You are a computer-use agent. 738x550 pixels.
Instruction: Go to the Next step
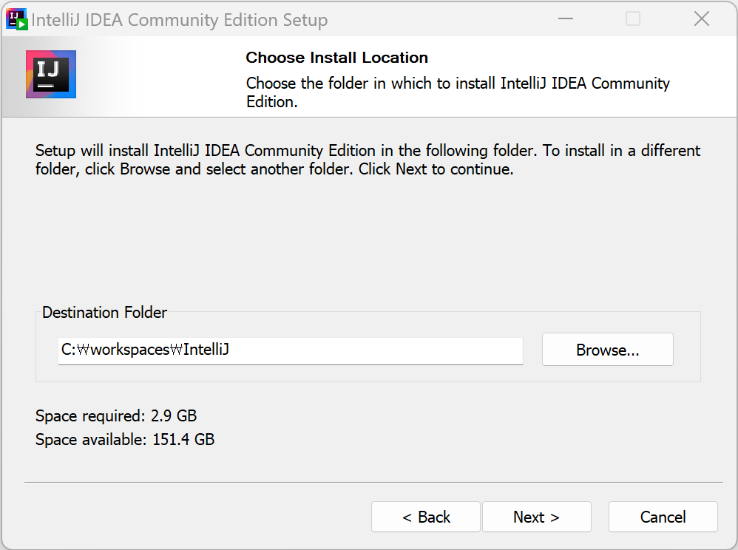pos(536,517)
